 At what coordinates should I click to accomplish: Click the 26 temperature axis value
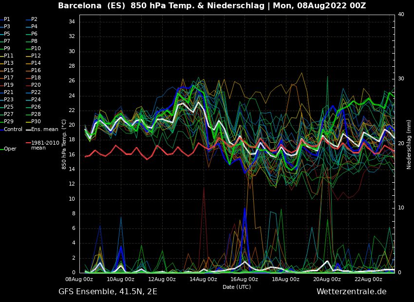72,81
